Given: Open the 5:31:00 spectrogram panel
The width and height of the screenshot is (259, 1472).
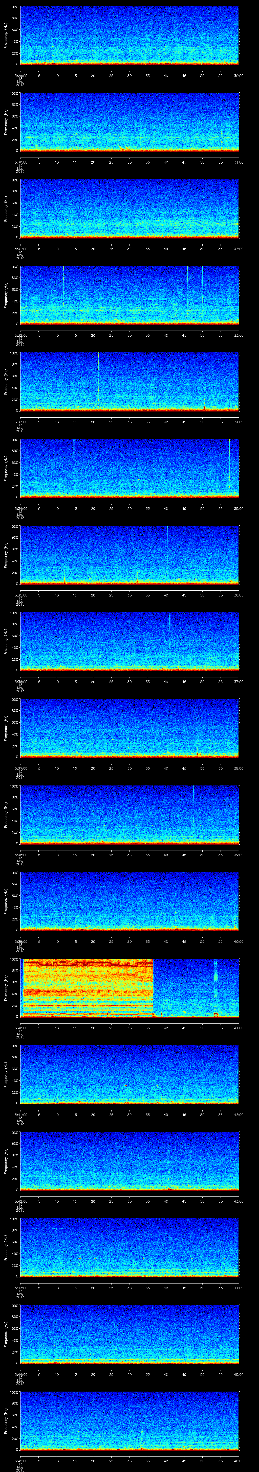Looking at the screenshot, I should pos(129,209).
